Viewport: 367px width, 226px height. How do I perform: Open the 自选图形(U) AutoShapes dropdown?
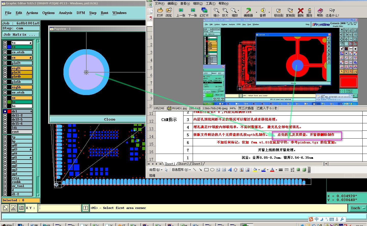[181, 170]
